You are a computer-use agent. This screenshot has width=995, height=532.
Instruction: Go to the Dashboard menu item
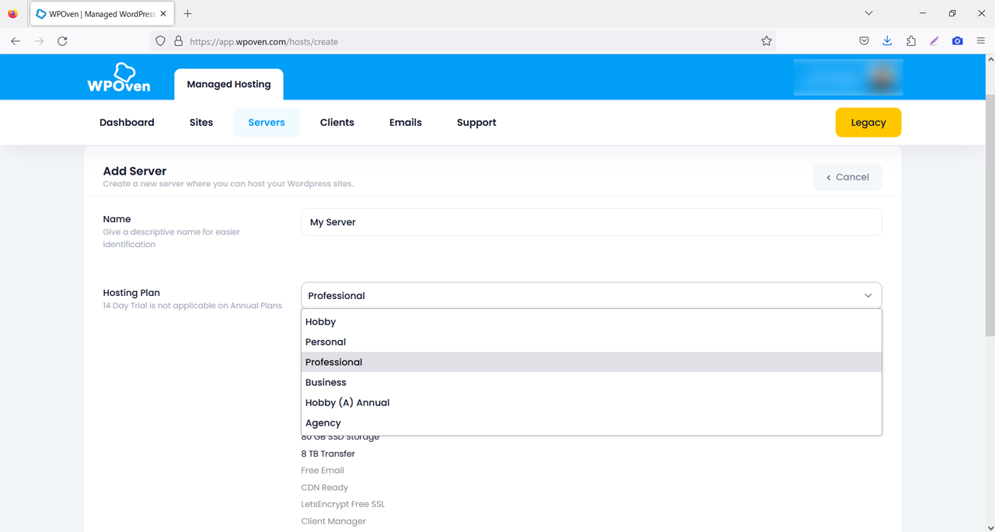[x=127, y=123]
